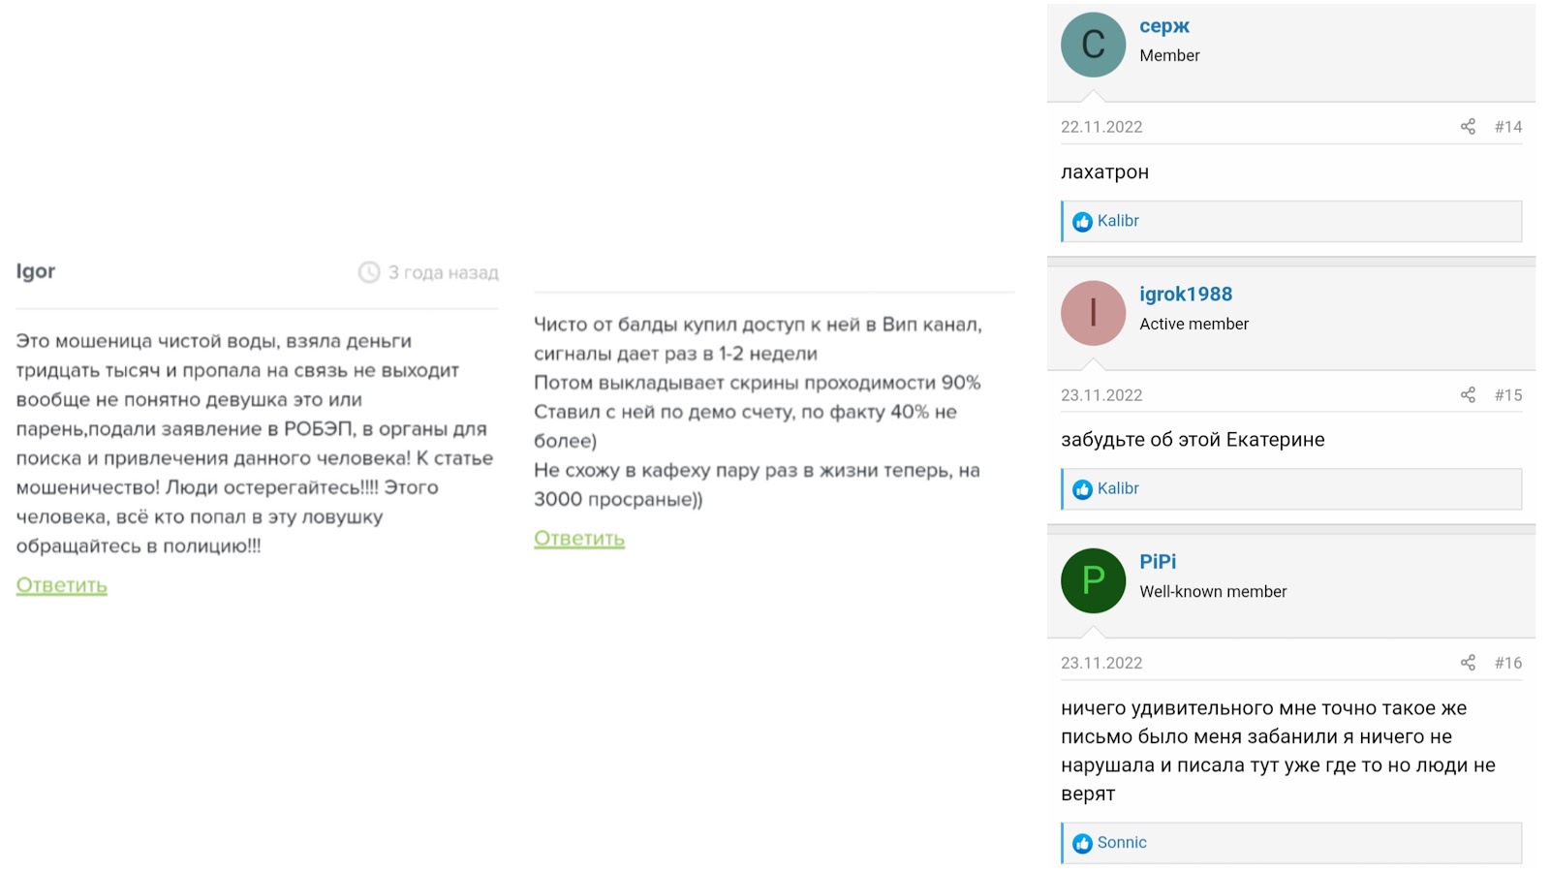Viewport: 1550px width, 872px height.
Task: Click the share icon on post #14
Action: pyautogui.click(x=1468, y=127)
